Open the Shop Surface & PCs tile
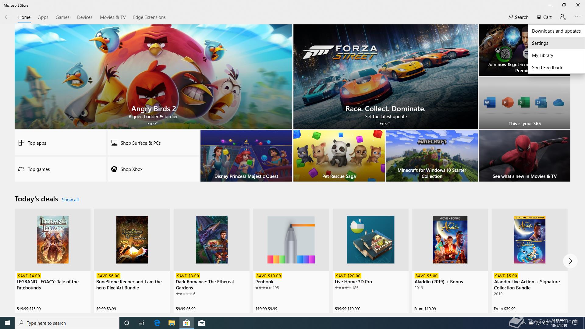 [x=153, y=143]
